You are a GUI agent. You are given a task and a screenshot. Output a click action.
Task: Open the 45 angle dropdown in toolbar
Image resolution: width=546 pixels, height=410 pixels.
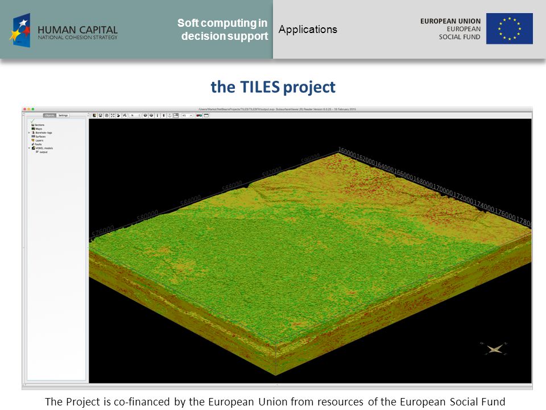pos(187,116)
